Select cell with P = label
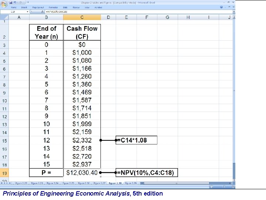Image resolution: width=266 pixels, height=200 pixels. click(x=46, y=173)
